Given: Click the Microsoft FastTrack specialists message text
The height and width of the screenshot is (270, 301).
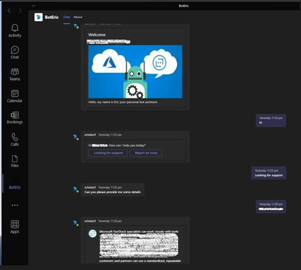Looking at the screenshot, I should pos(139,232).
